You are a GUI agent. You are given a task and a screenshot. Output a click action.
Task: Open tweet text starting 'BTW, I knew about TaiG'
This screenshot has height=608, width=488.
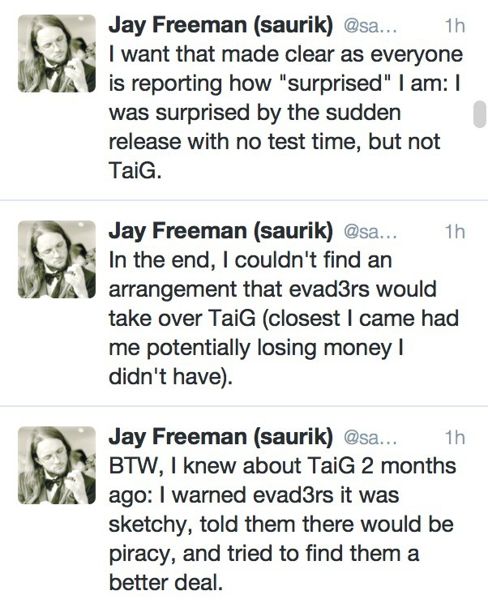tap(282, 525)
